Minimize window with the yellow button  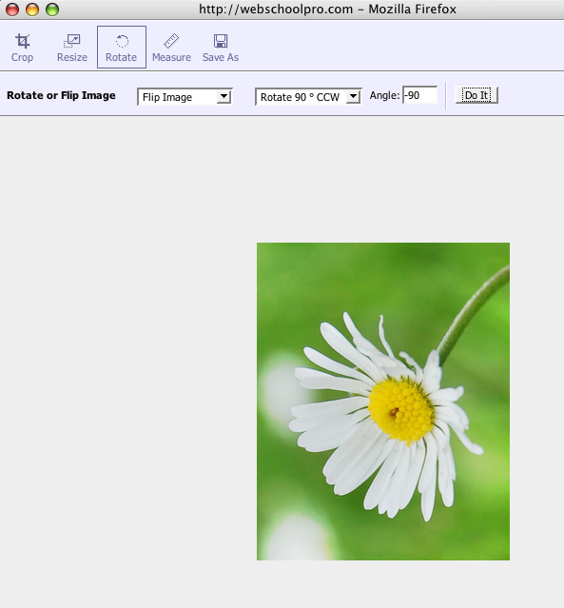tap(32, 10)
